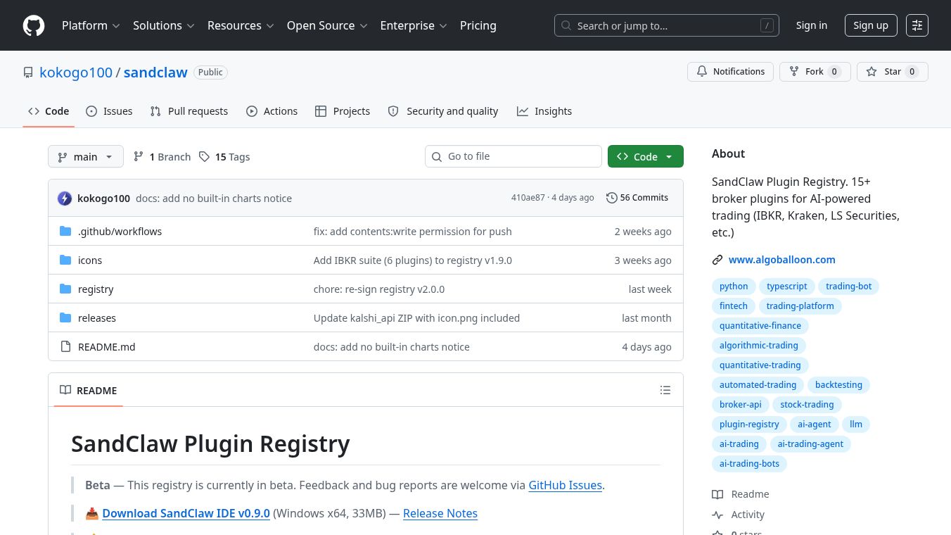Viewport: 951px width, 535px height.
Task: Click the Sign up button
Action: [871, 25]
